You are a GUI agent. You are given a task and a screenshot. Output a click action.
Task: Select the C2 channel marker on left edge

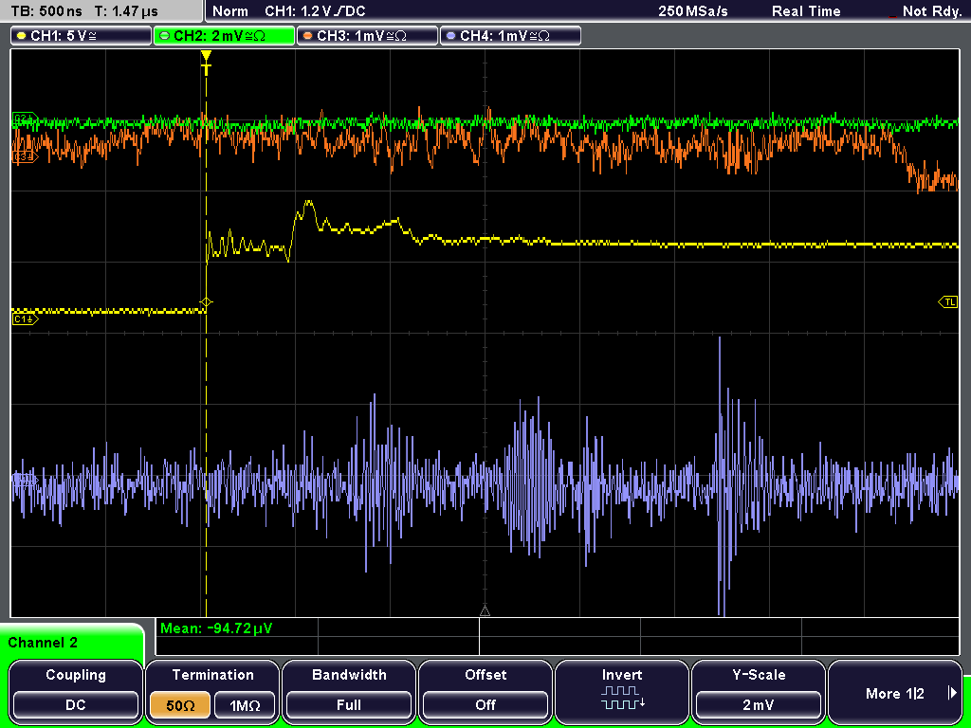point(25,118)
